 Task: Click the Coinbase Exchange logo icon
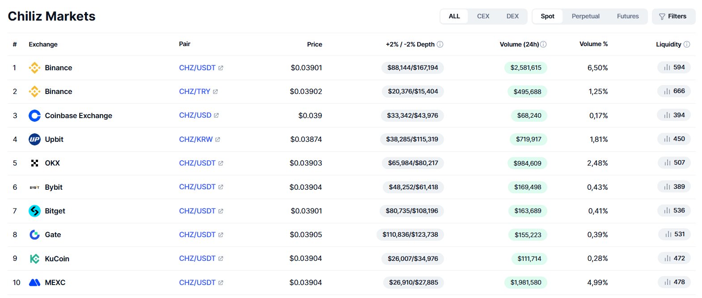34,115
